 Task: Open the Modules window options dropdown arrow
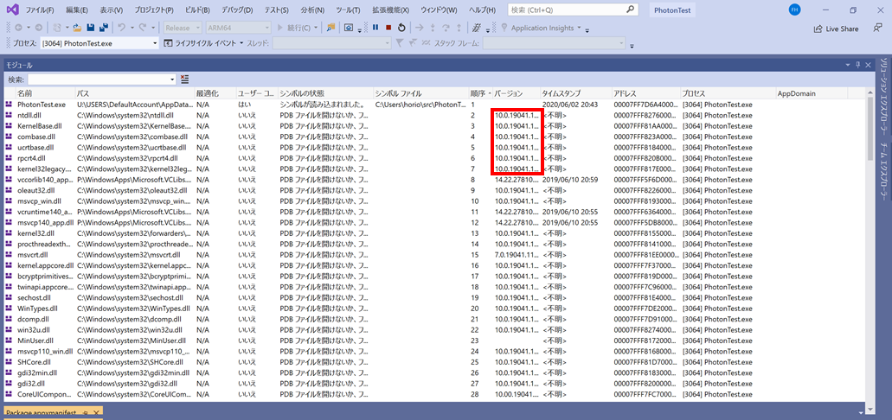coord(848,66)
